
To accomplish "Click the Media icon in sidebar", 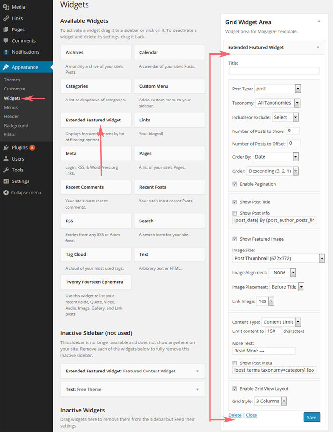I will click(x=6, y=7).
